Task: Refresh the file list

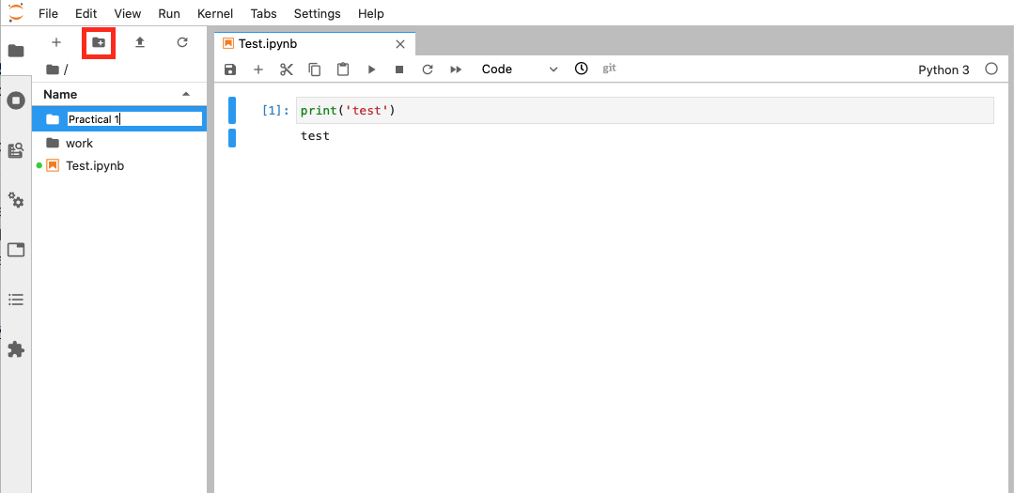Action: tap(182, 42)
